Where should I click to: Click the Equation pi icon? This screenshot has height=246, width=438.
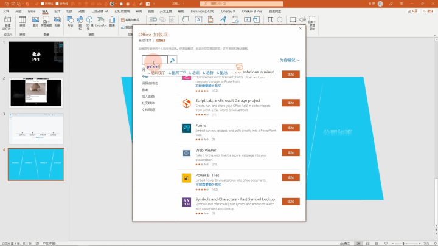(270, 19)
